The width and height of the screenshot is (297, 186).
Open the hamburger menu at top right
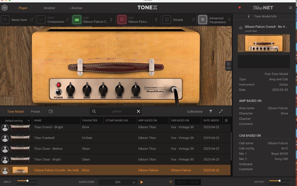click(x=290, y=8)
